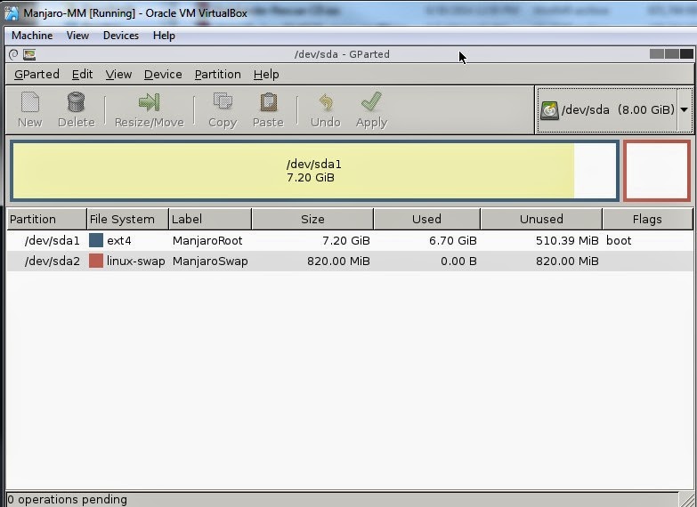Click the ManjaroRoot label cell
697x507 pixels.
[x=207, y=240]
